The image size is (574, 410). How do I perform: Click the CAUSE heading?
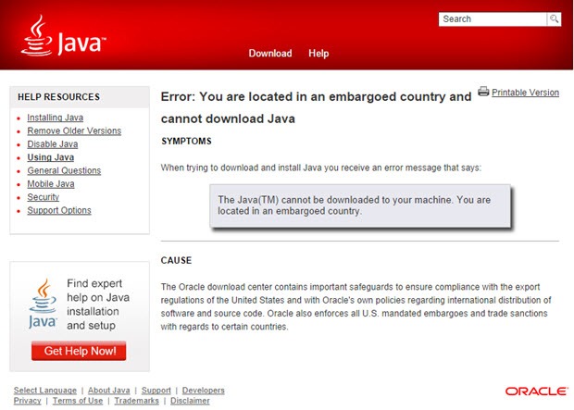coord(176,260)
